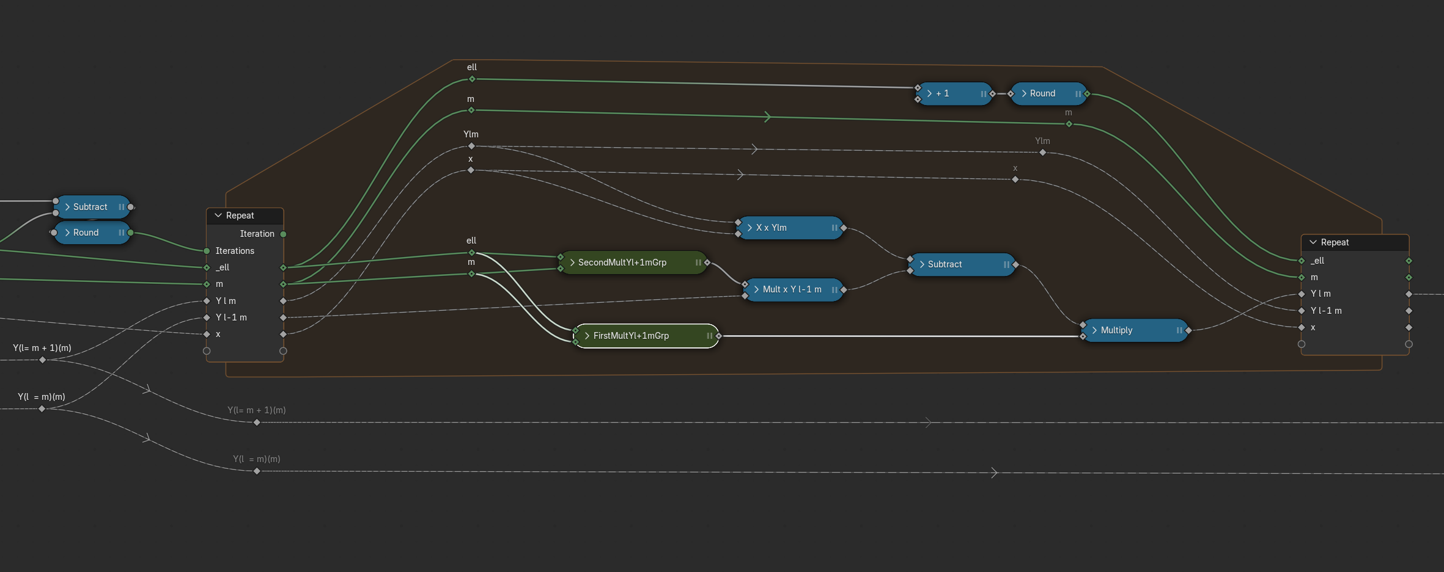This screenshot has height=572, width=1444.
Task: Click the Iteration output socket
Action: [283, 234]
